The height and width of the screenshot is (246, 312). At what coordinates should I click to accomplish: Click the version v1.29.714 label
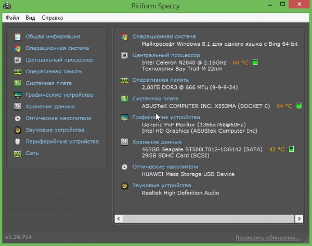tap(18, 237)
